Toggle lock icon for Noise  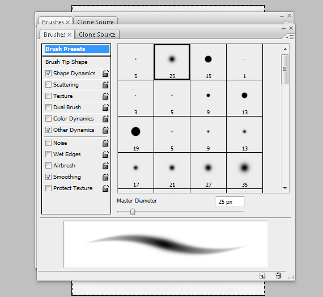click(x=105, y=143)
